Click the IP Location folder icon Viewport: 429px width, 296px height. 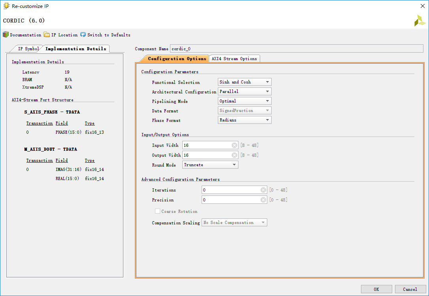[x=47, y=35]
